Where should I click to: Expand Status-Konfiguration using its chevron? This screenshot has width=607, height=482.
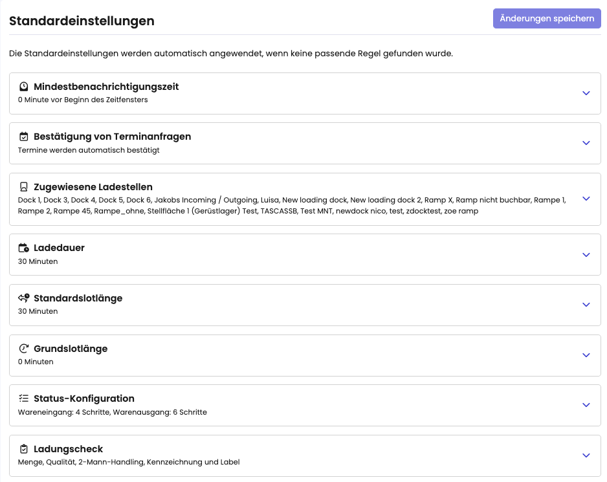(586, 405)
